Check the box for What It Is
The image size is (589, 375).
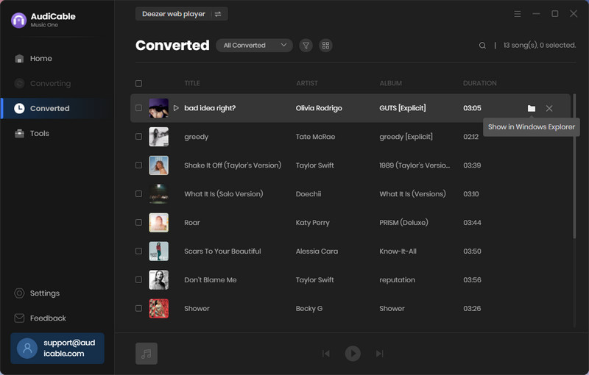pyautogui.click(x=138, y=194)
